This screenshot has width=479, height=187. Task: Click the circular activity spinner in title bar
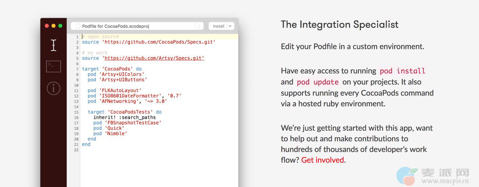197,26
